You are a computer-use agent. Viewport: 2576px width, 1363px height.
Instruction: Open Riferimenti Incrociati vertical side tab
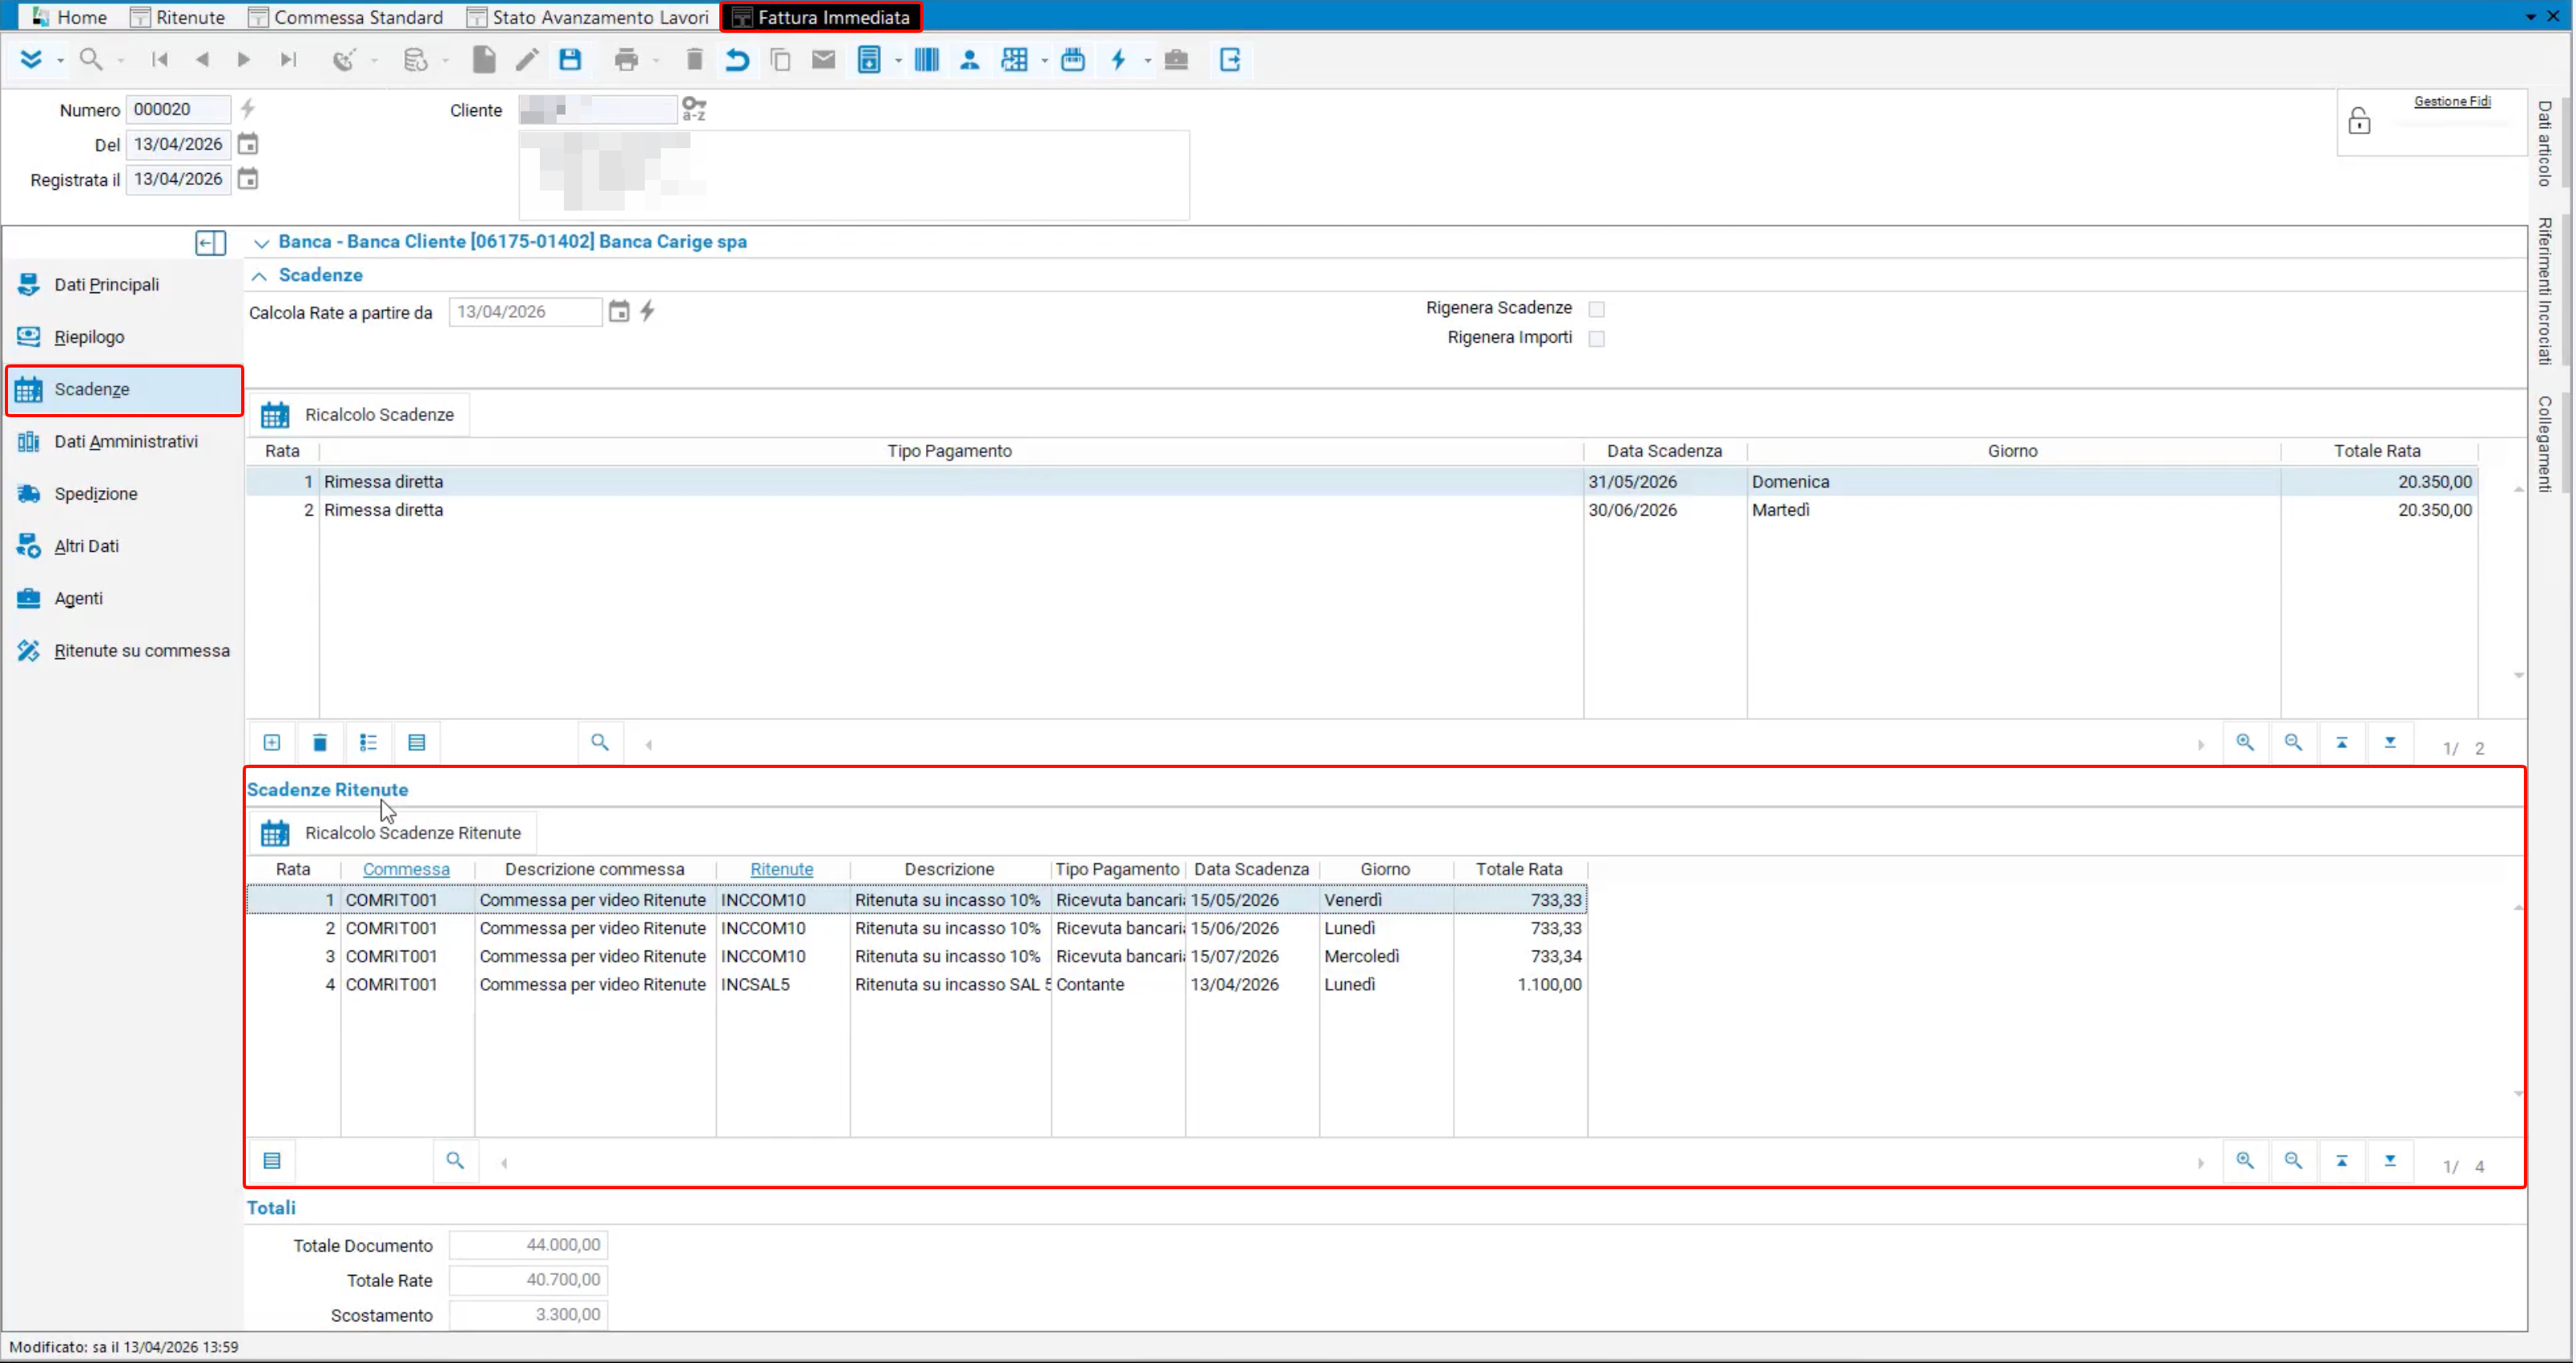tap(2545, 291)
